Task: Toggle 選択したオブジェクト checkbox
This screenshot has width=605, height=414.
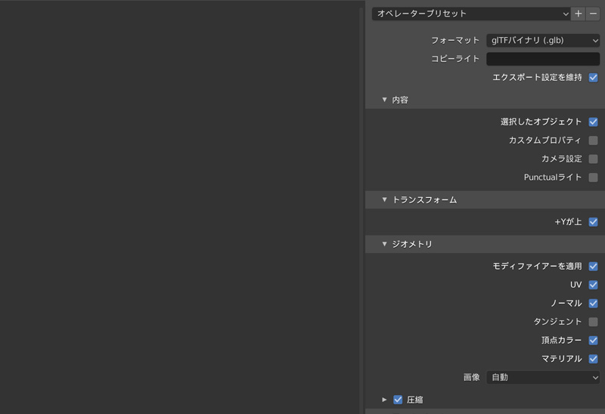Action: 593,122
